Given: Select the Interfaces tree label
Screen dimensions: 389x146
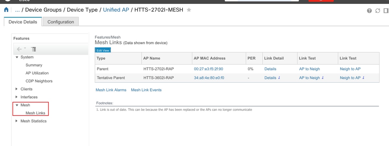Looking at the screenshot, I should click(x=29, y=97).
